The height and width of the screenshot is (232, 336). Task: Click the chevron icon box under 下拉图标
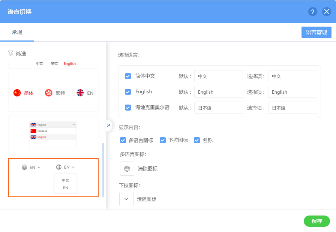pos(126,199)
